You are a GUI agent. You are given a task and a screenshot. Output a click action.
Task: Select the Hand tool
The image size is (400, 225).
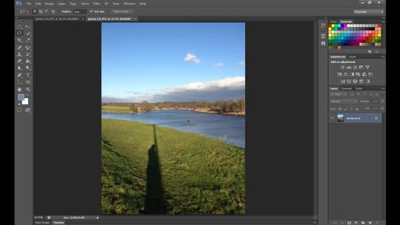[x=19, y=89]
